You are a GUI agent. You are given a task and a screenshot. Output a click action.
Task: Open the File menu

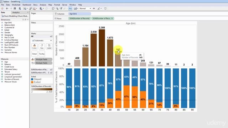pyautogui.click(x=2, y=5)
